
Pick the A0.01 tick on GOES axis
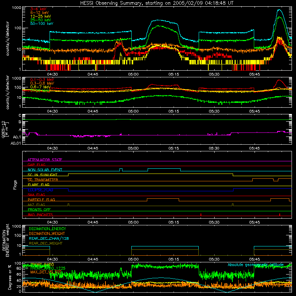coord(16,143)
